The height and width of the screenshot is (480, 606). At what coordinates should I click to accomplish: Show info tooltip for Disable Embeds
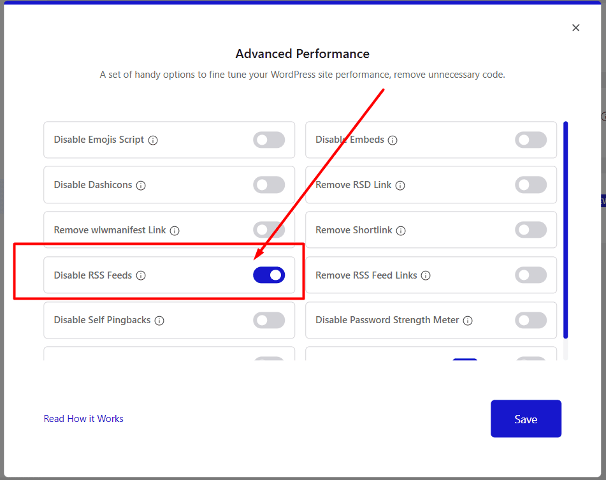tap(393, 140)
